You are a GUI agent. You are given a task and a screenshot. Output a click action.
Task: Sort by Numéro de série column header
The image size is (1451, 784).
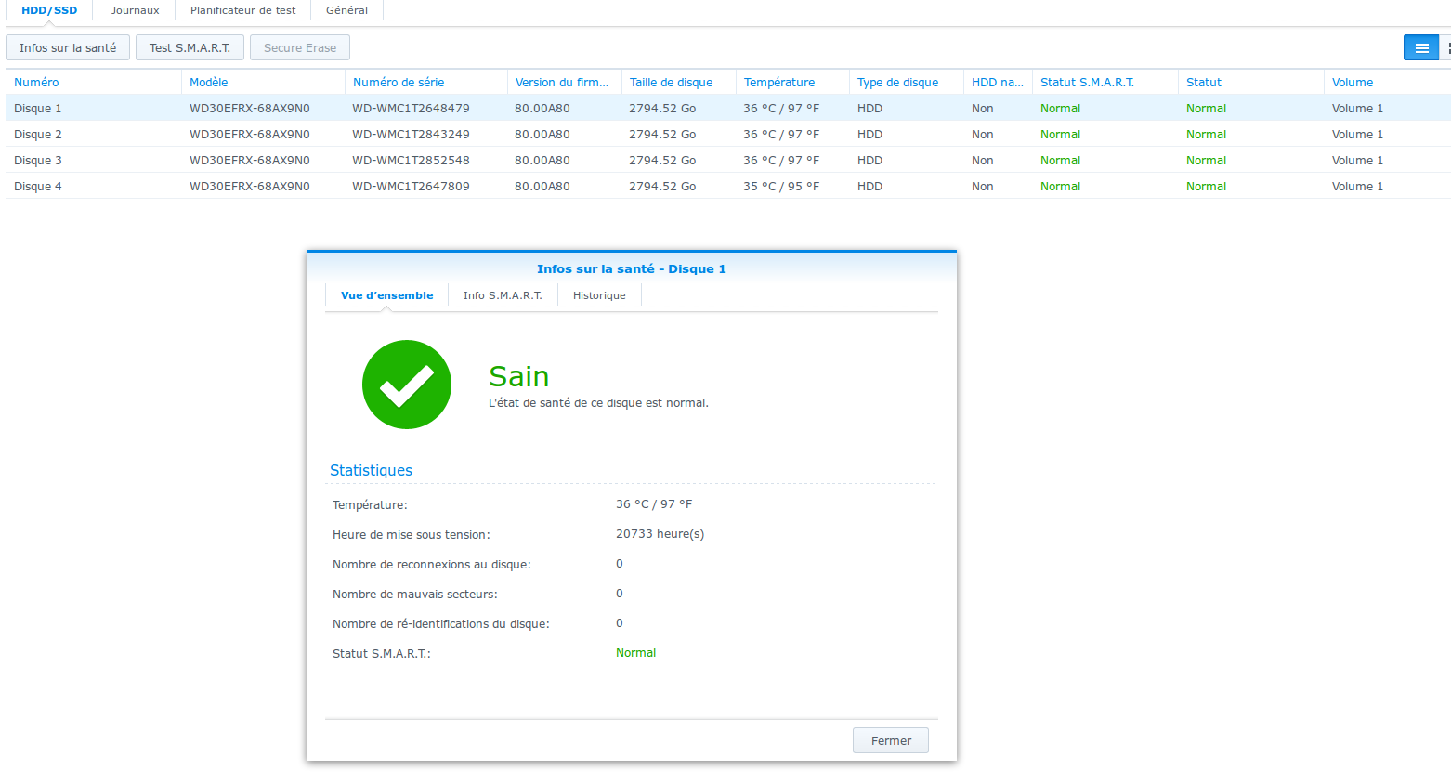(399, 83)
